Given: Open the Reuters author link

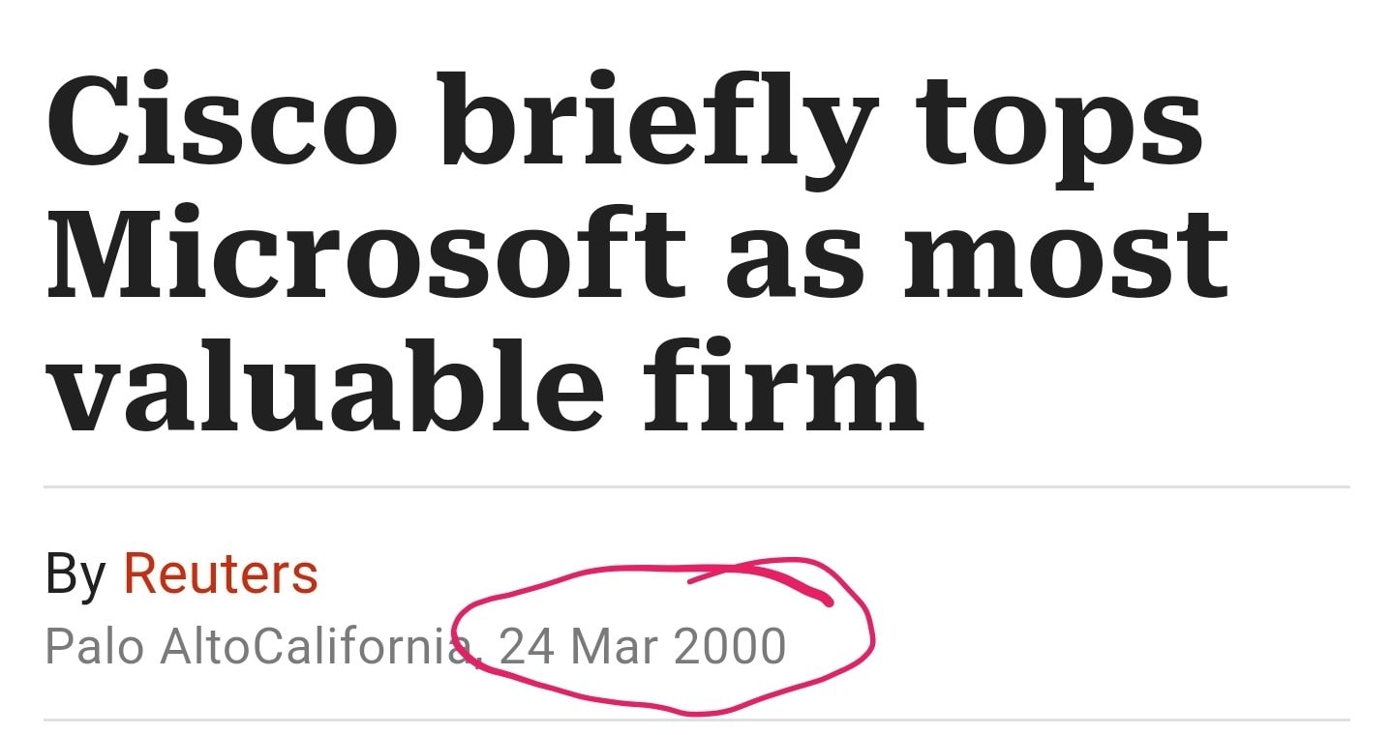Looking at the screenshot, I should [x=221, y=574].
